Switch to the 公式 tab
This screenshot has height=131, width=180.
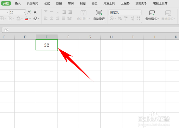pyautogui.click(x=47, y=3)
